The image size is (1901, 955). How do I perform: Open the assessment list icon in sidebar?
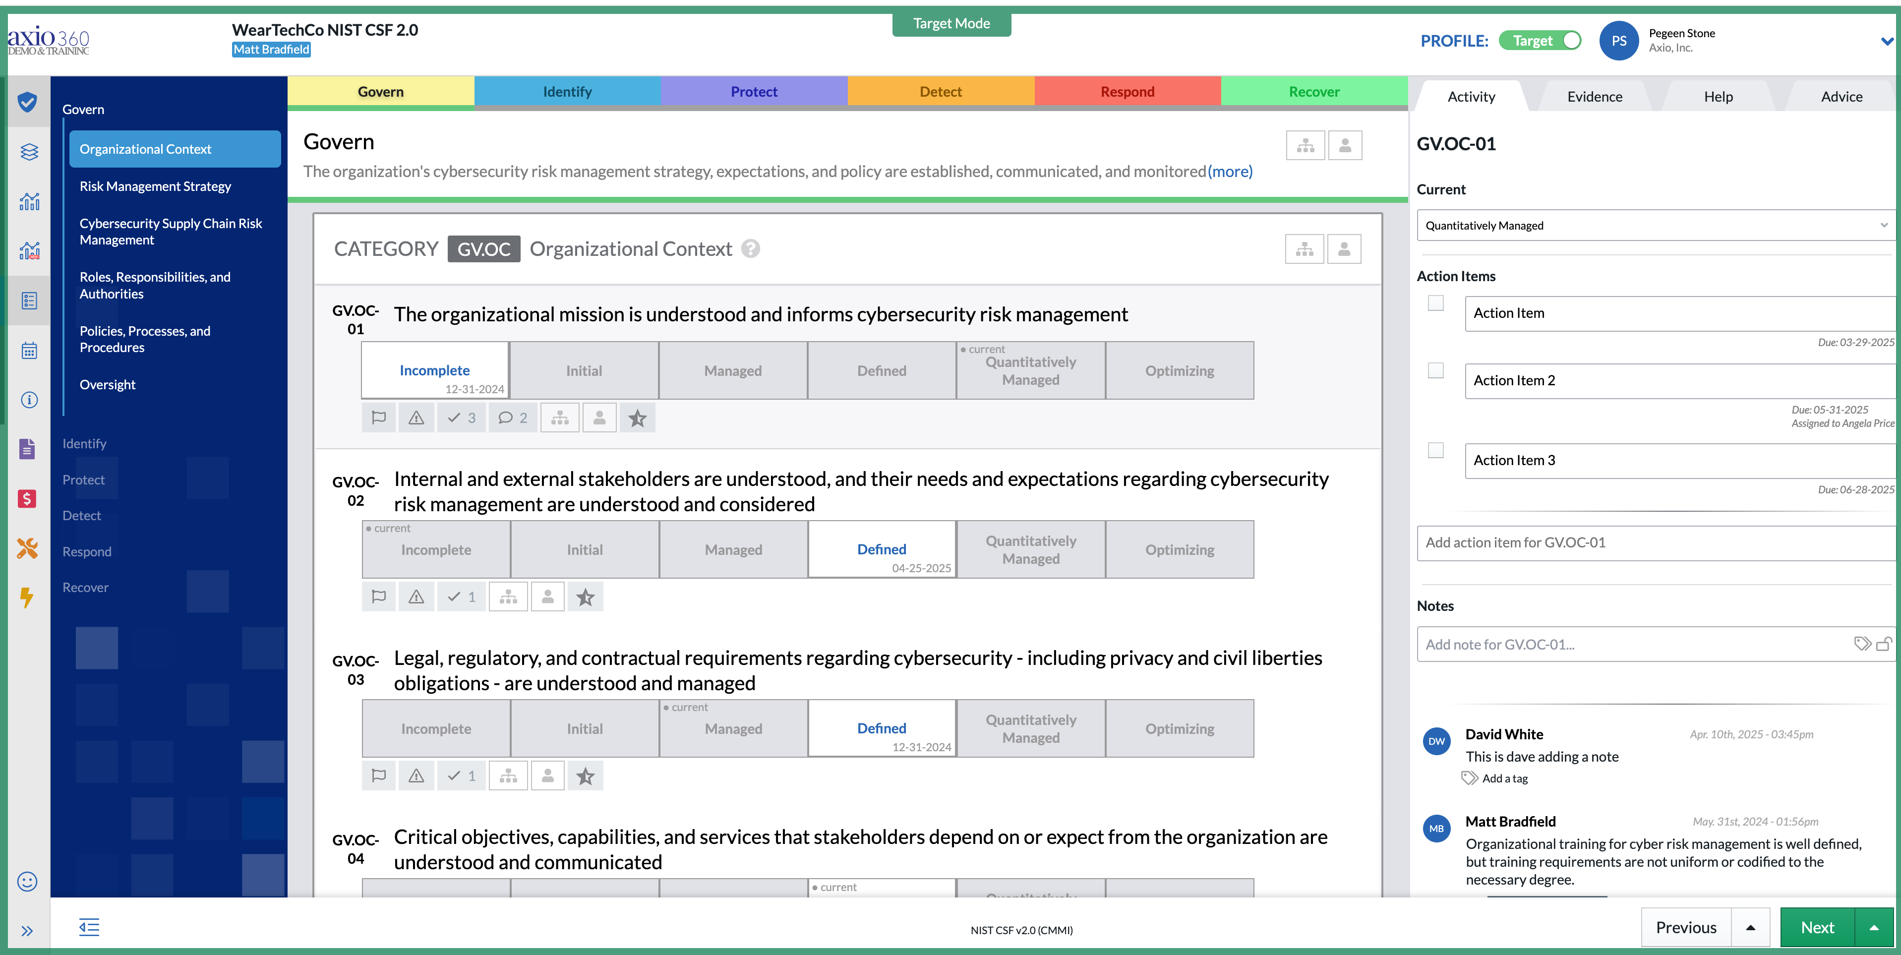coord(29,300)
